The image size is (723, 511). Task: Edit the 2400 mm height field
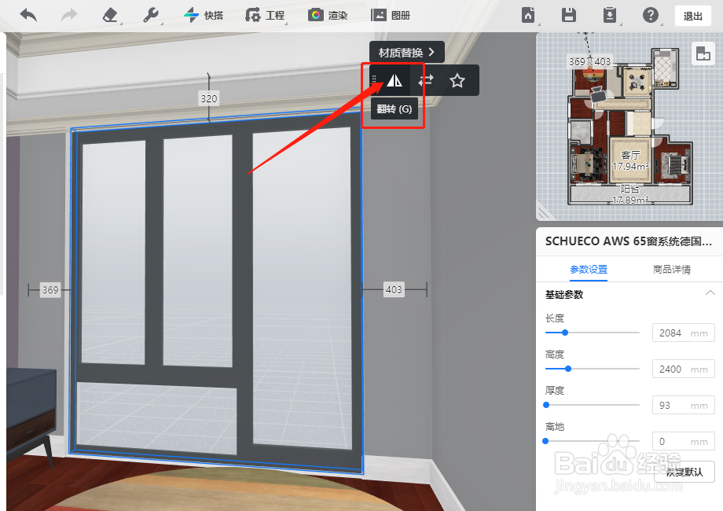(x=684, y=369)
